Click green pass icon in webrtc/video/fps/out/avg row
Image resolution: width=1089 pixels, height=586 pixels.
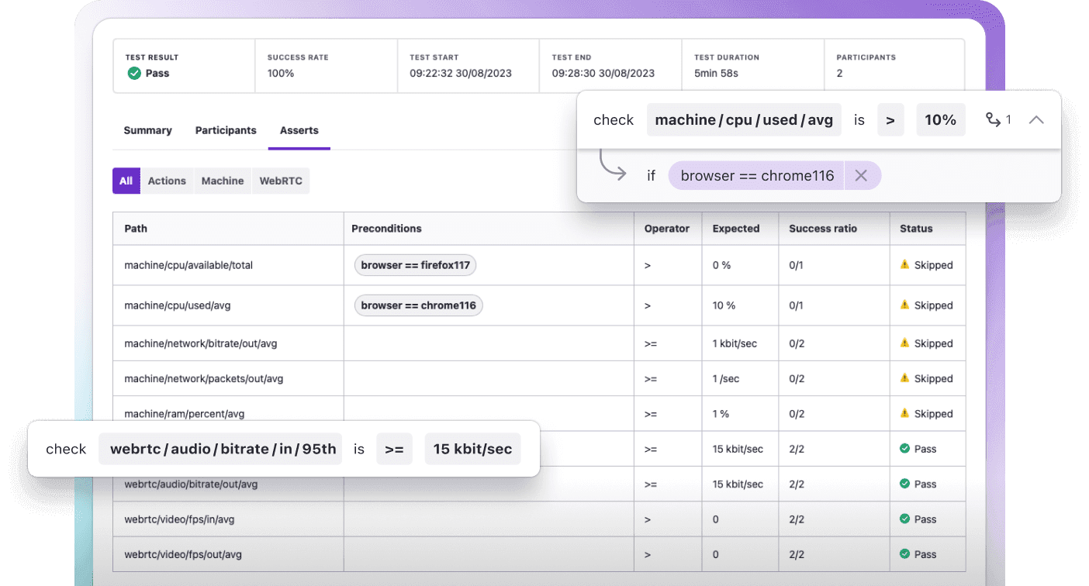tap(904, 554)
